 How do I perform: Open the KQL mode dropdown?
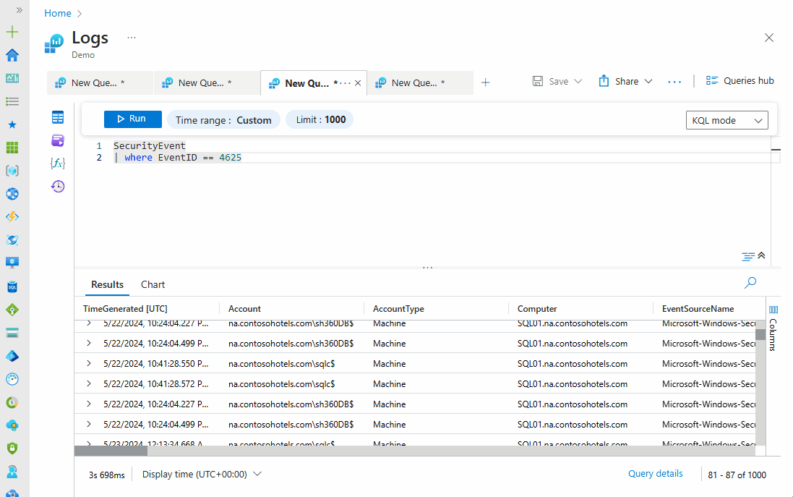point(726,121)
